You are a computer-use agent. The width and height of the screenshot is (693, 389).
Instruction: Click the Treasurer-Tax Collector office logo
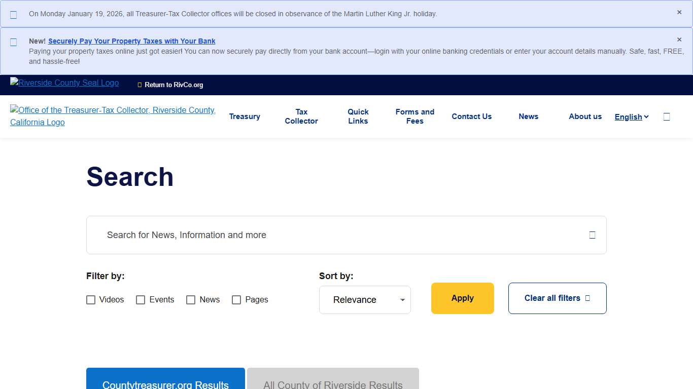[x=113, y=116]
